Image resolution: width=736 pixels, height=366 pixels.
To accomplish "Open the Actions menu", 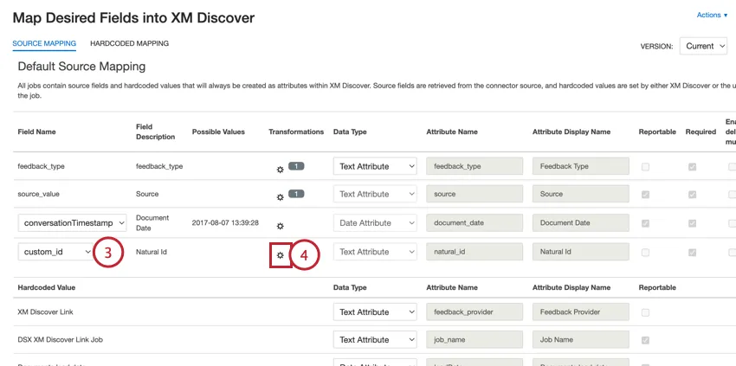I will (712, 15).
